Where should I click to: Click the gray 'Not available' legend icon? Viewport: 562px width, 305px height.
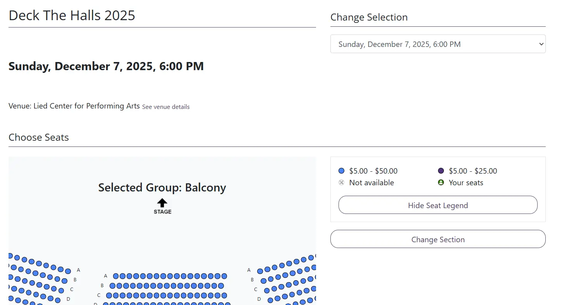point(341,183)
